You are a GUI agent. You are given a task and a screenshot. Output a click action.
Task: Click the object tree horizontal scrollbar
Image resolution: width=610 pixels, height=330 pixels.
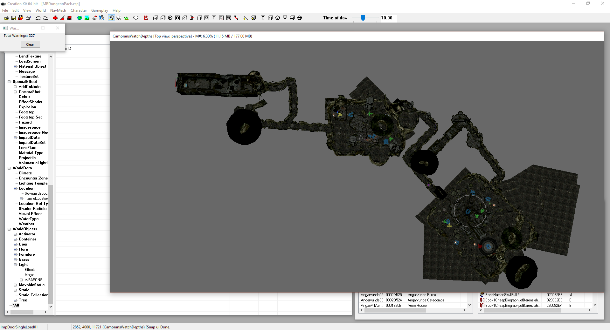click(22, 312)
